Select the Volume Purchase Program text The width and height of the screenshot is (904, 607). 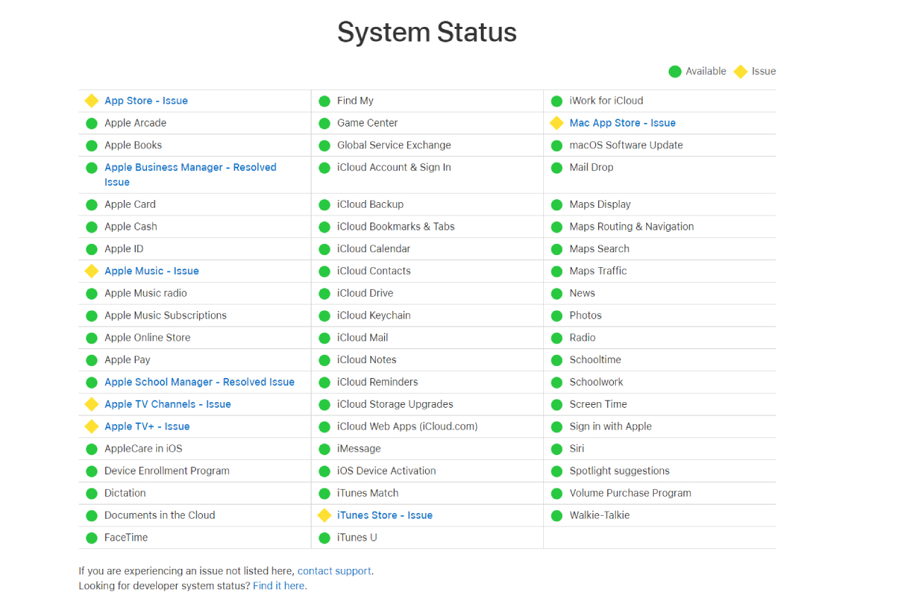(x=631, y=493)
